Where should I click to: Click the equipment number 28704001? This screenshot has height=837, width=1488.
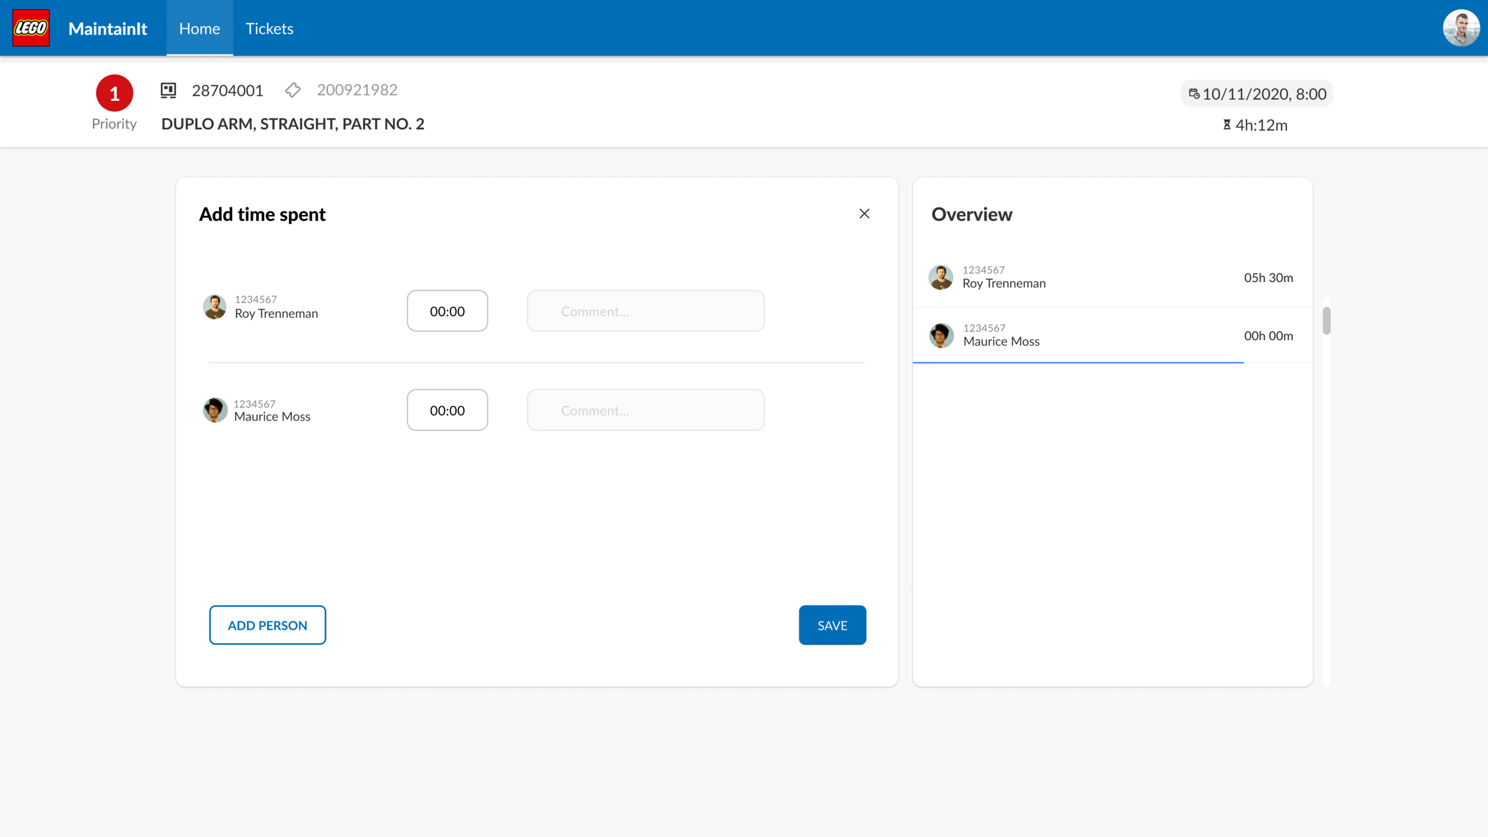click(227, 90)
